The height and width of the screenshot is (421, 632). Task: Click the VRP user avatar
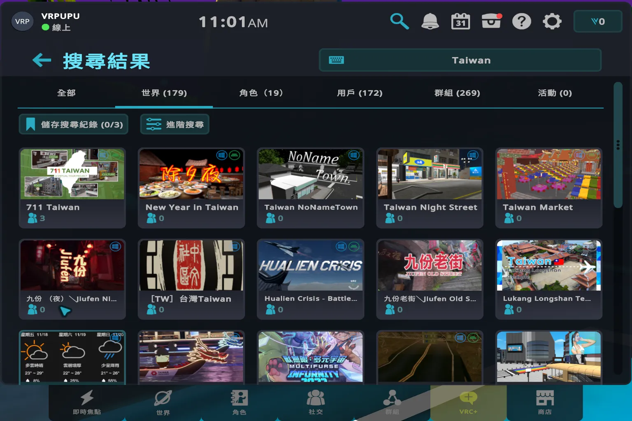[x=22, y=21]
